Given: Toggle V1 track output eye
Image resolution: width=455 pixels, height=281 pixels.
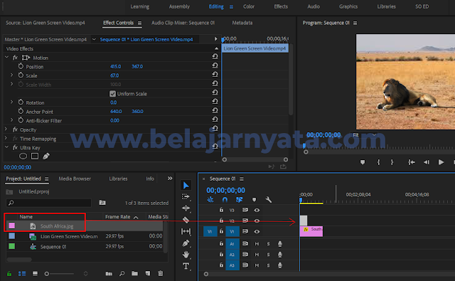Looking at the screenshot, I should coord(257,231).
